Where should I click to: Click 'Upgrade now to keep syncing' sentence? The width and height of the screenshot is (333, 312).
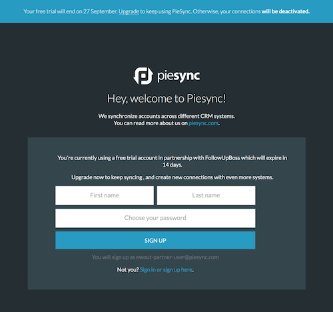point(107,177)
